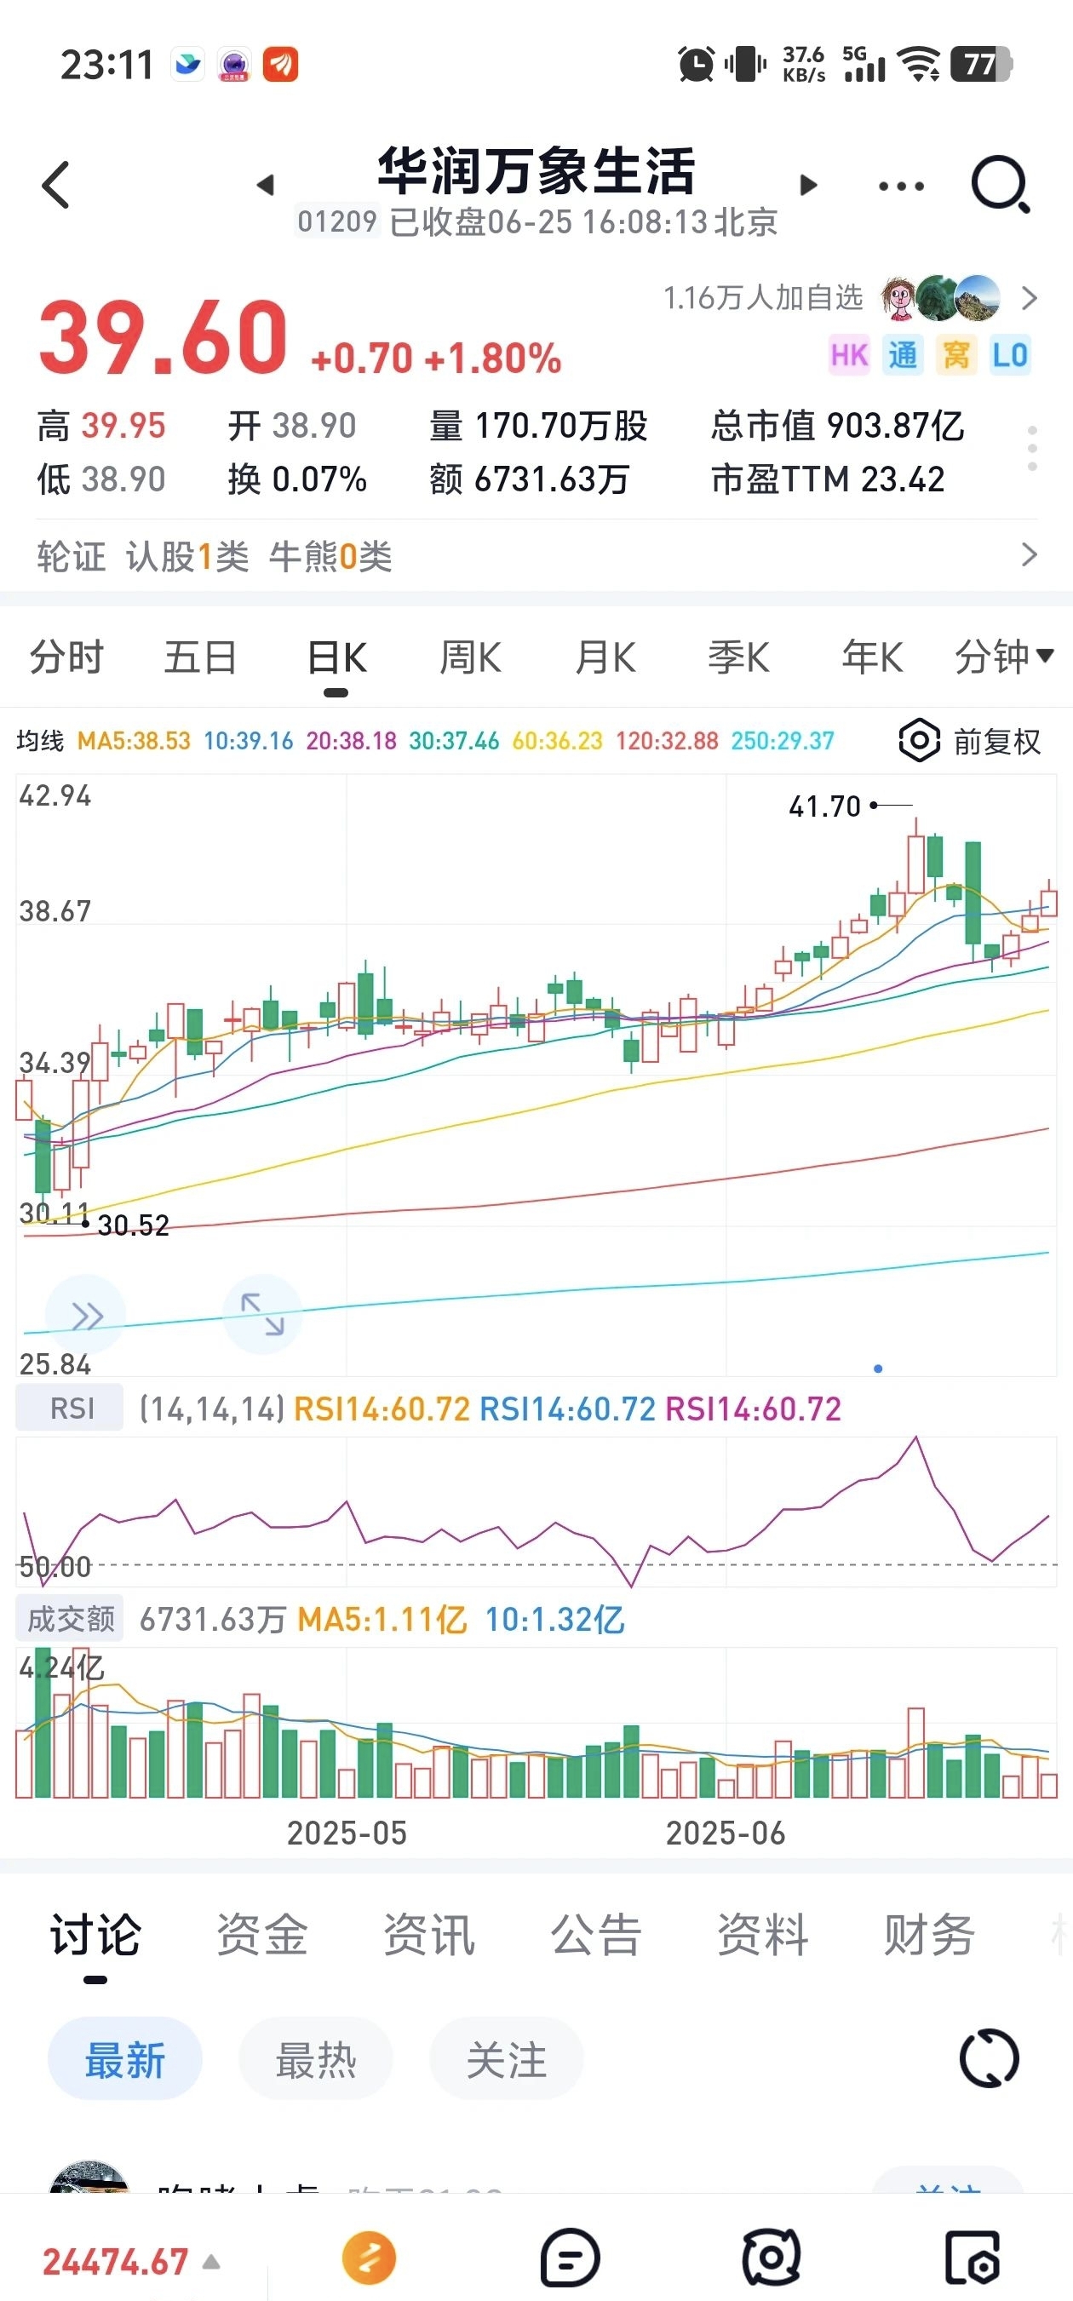
Task: Tap the HK market badge
Action: (x=849, y=354)
